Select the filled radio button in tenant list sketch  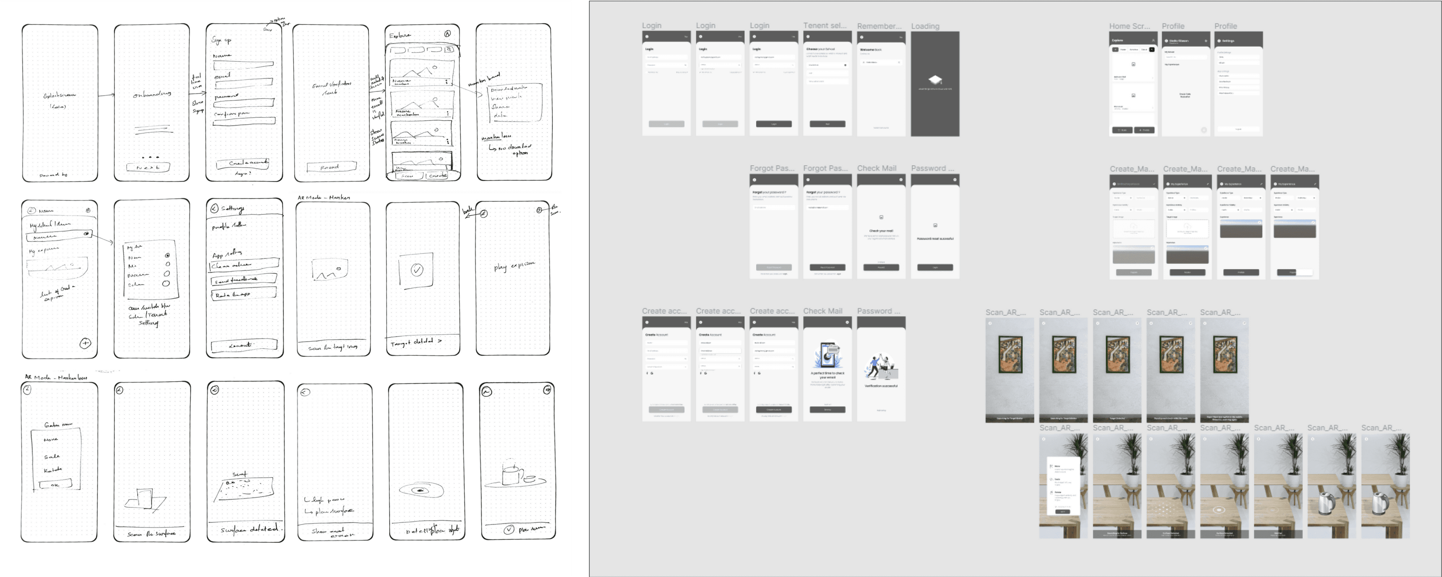point(167,255)
